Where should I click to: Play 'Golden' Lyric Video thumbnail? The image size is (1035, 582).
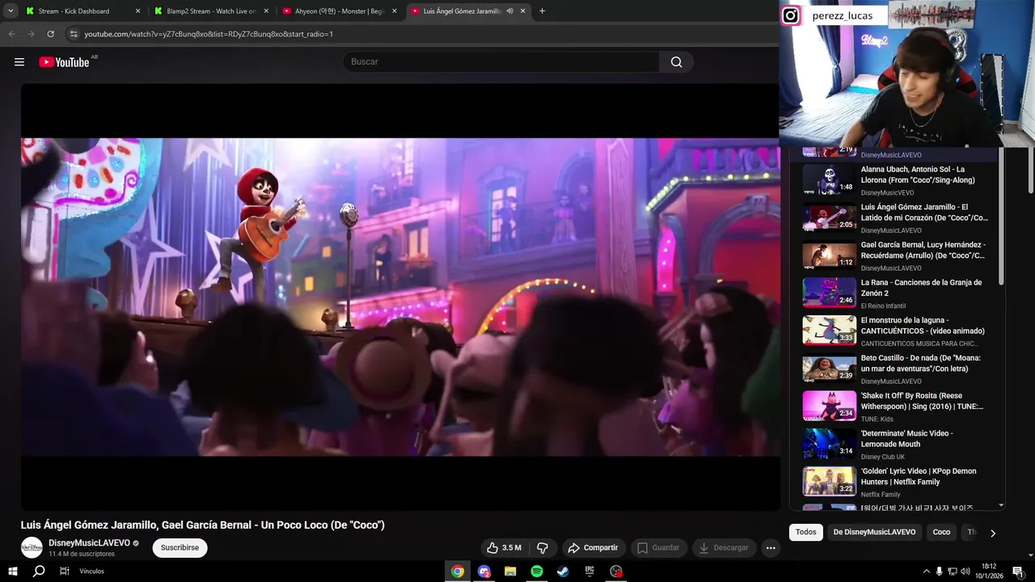point(829,482)
